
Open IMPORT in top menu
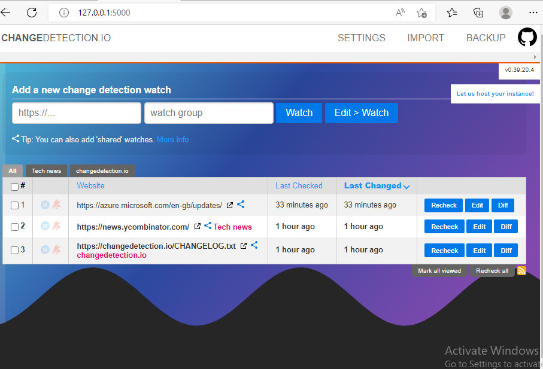coord(426,38)
